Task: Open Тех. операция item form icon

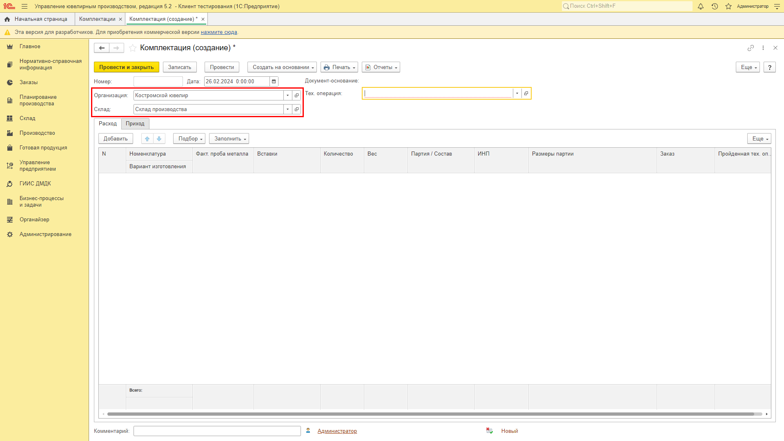Action: [x=526, y=93]
